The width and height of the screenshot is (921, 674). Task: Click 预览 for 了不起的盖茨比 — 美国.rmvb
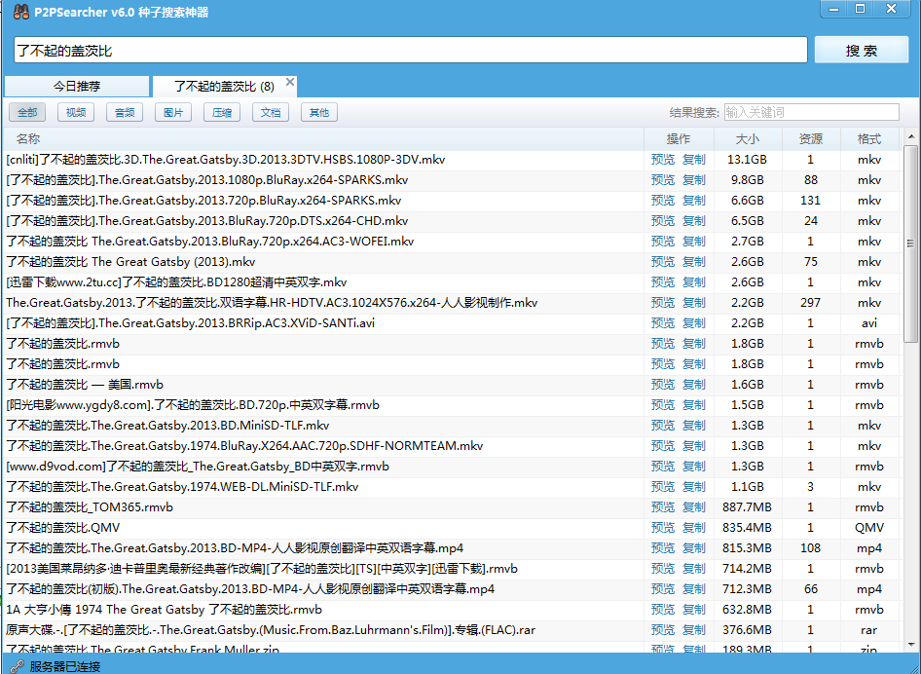663,385
